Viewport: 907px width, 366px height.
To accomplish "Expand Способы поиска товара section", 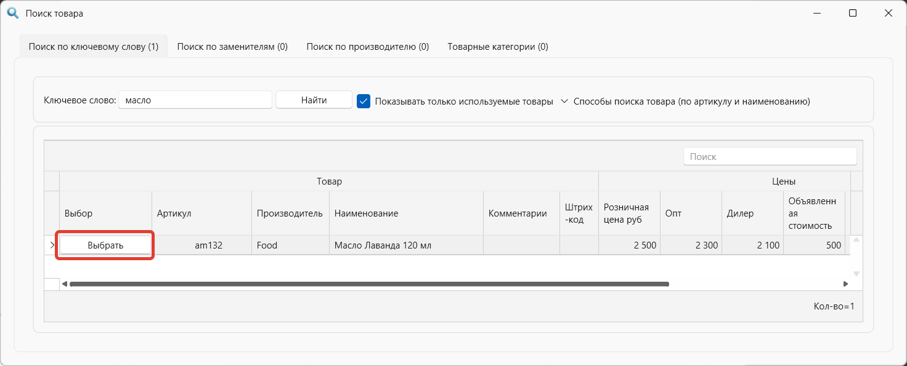I will (x=685, y=101).
